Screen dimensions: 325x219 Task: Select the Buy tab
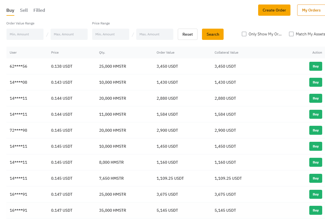10,10
